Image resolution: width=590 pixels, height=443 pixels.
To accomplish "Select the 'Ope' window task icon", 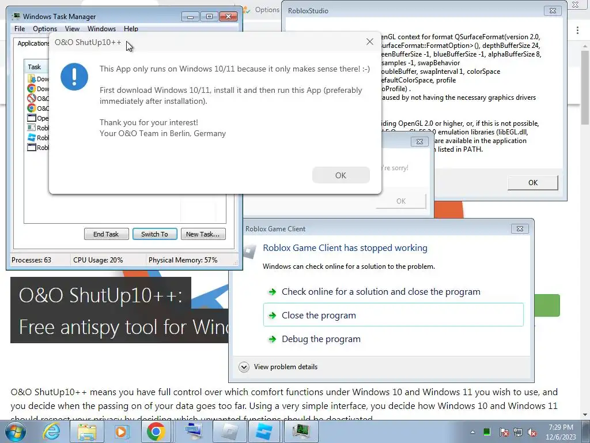I will tap(32, 118).
